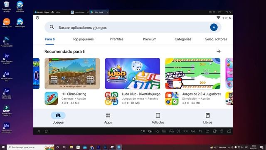Select 'Selec. editores' tab
Image resolution: width=266 pixels, height=150 pixels.
[216, 39]
